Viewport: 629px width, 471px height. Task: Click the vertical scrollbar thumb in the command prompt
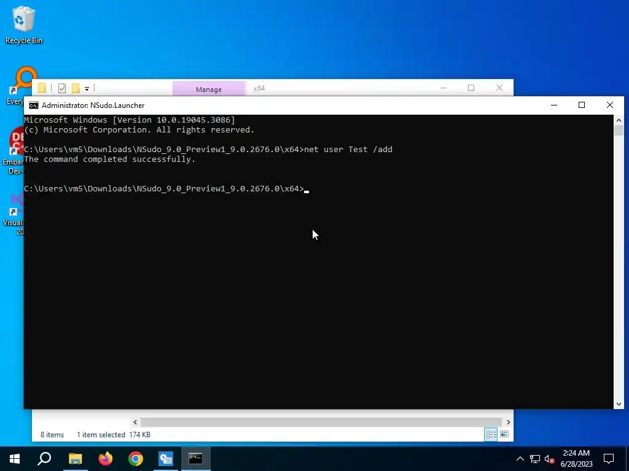click(x=619, y=131)
